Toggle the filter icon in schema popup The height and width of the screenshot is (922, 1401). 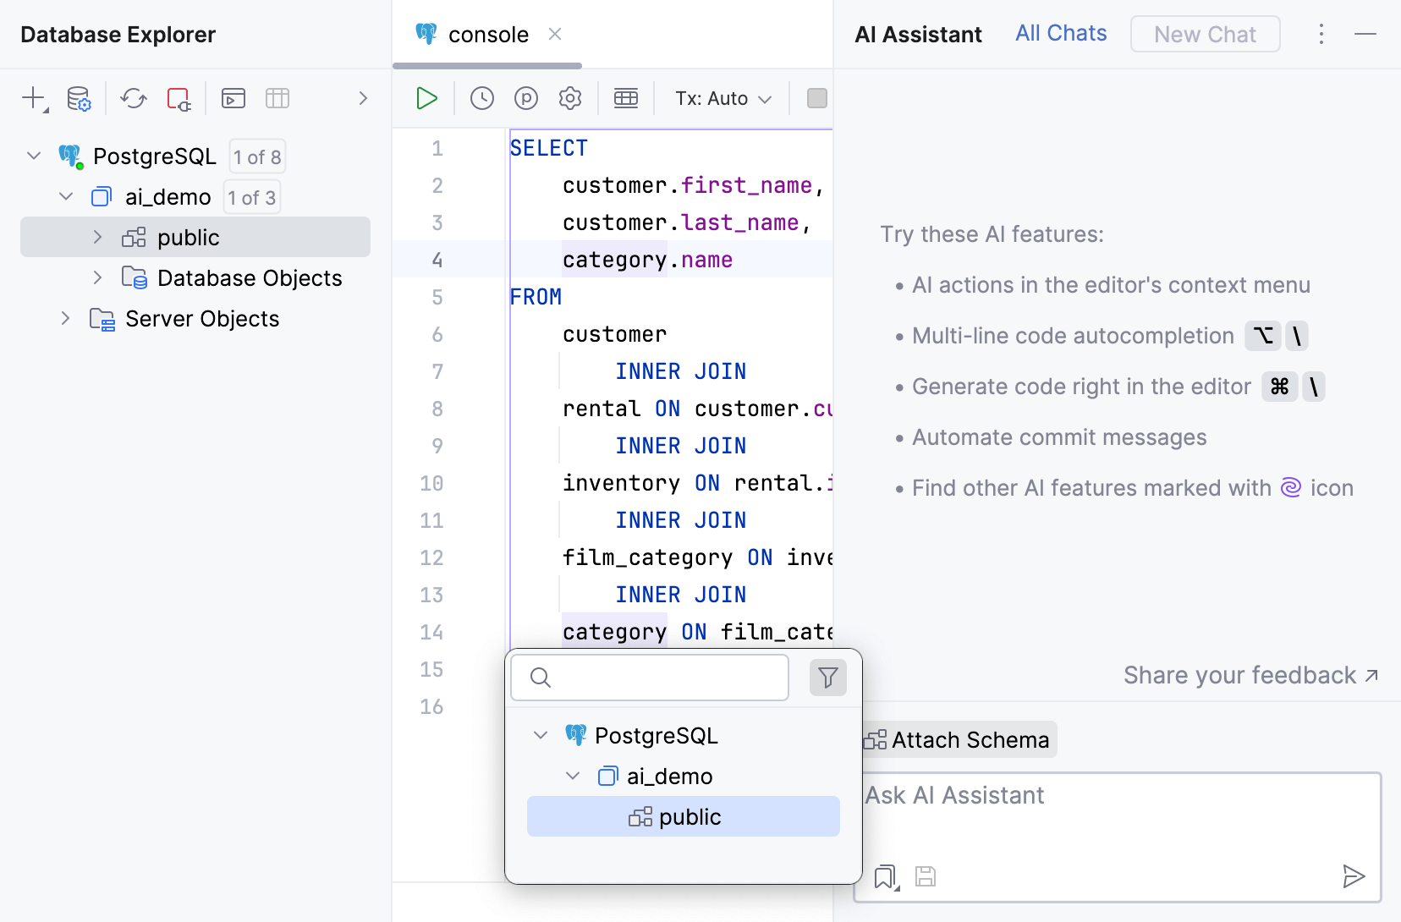tap(827, 678)
